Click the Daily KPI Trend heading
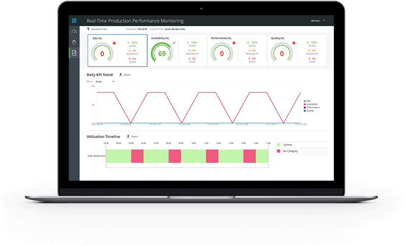The width and height of the screenshot is (406, 245). click(100, 75)
